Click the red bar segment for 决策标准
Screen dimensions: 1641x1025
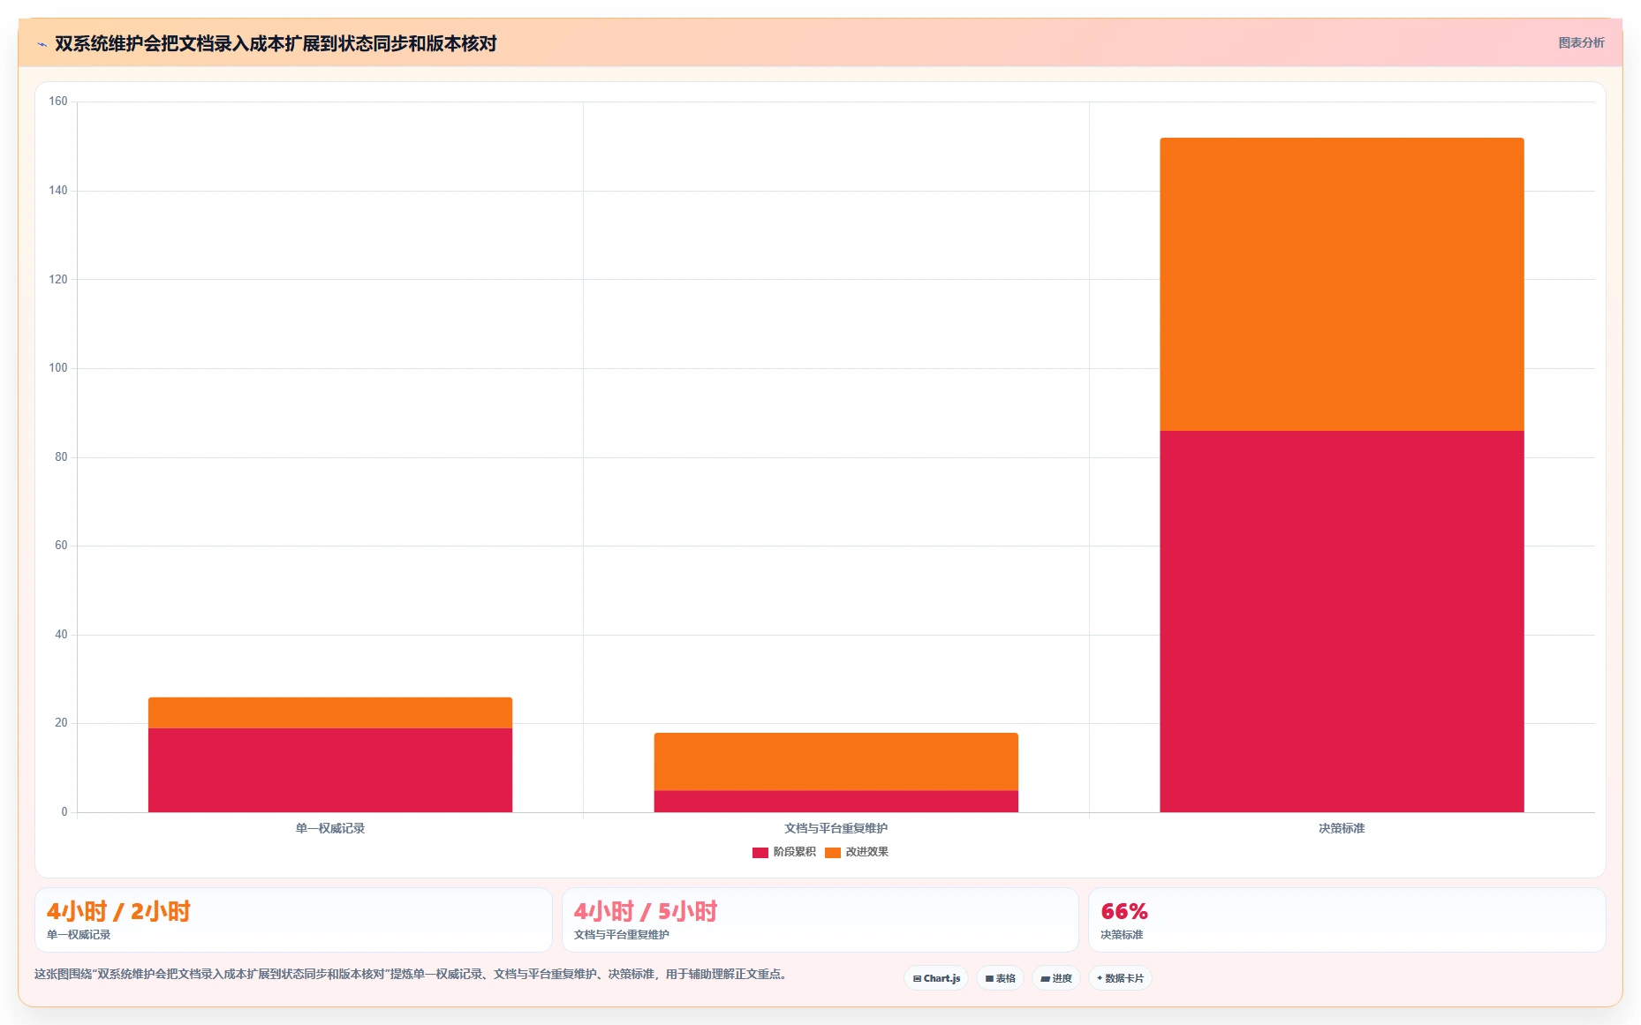(1342, 622)
